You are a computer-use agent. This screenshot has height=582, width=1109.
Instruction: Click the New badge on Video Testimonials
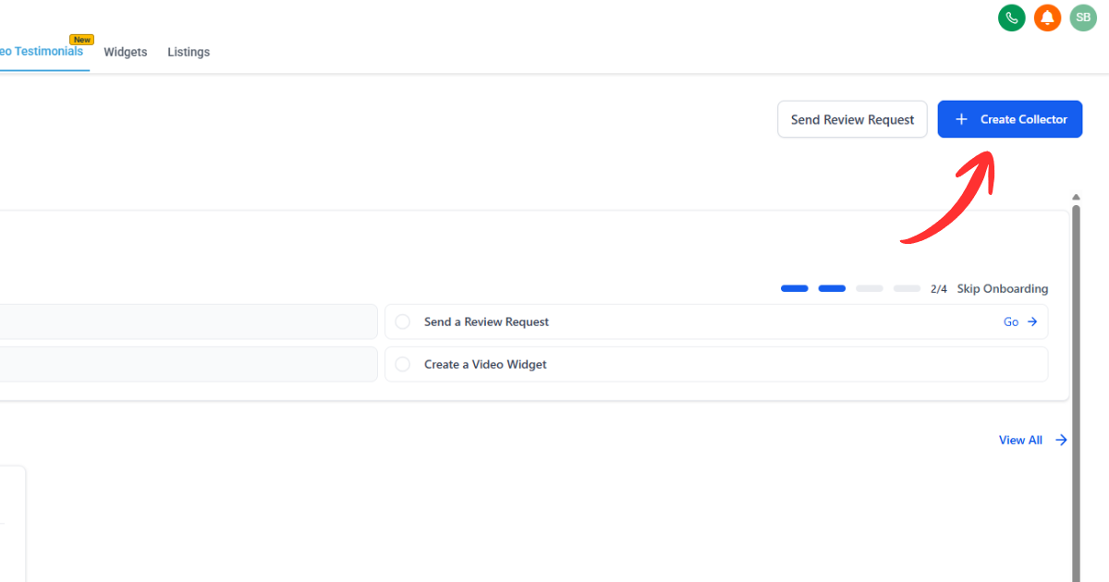(82, 40)
